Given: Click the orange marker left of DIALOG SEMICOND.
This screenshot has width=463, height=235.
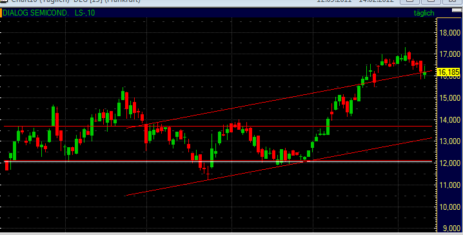Looking at the screenshot, I should tap(1, 13).
